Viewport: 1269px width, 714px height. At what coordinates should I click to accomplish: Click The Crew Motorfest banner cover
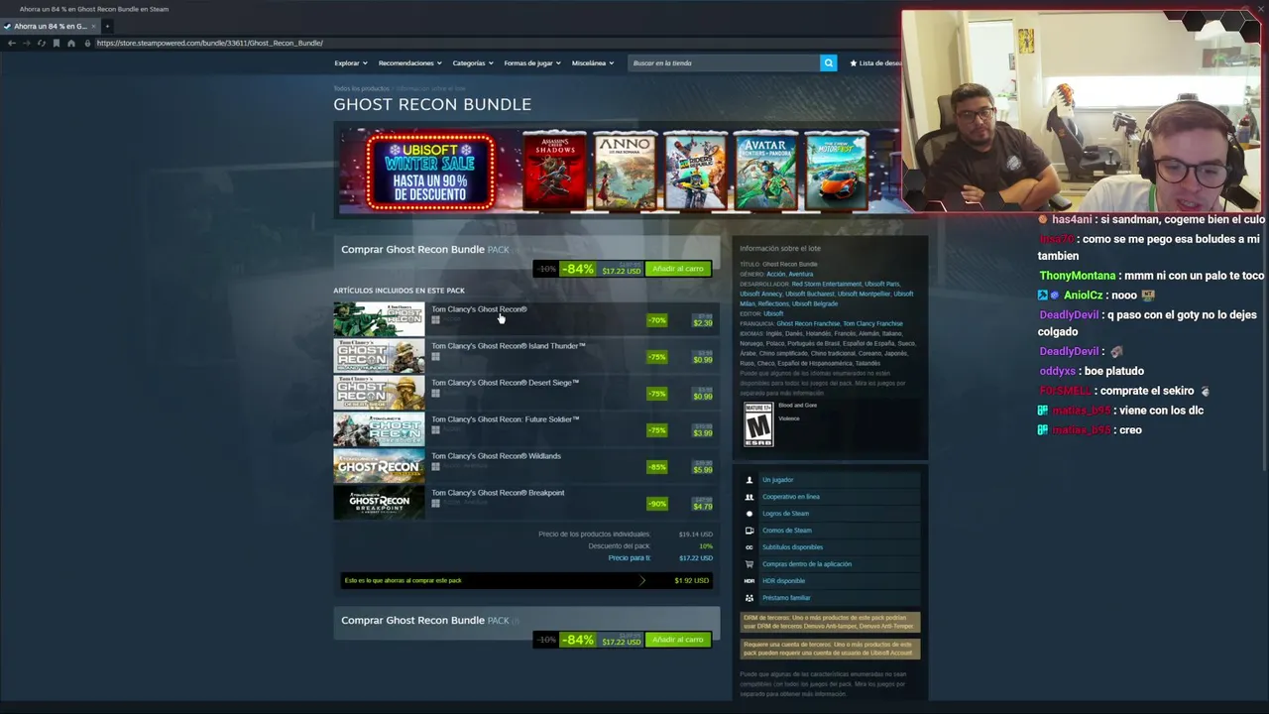pos(836,171)
